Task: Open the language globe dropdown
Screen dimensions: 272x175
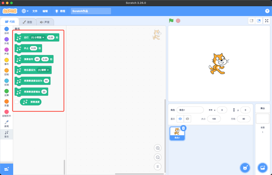Action: pos(25,11)
